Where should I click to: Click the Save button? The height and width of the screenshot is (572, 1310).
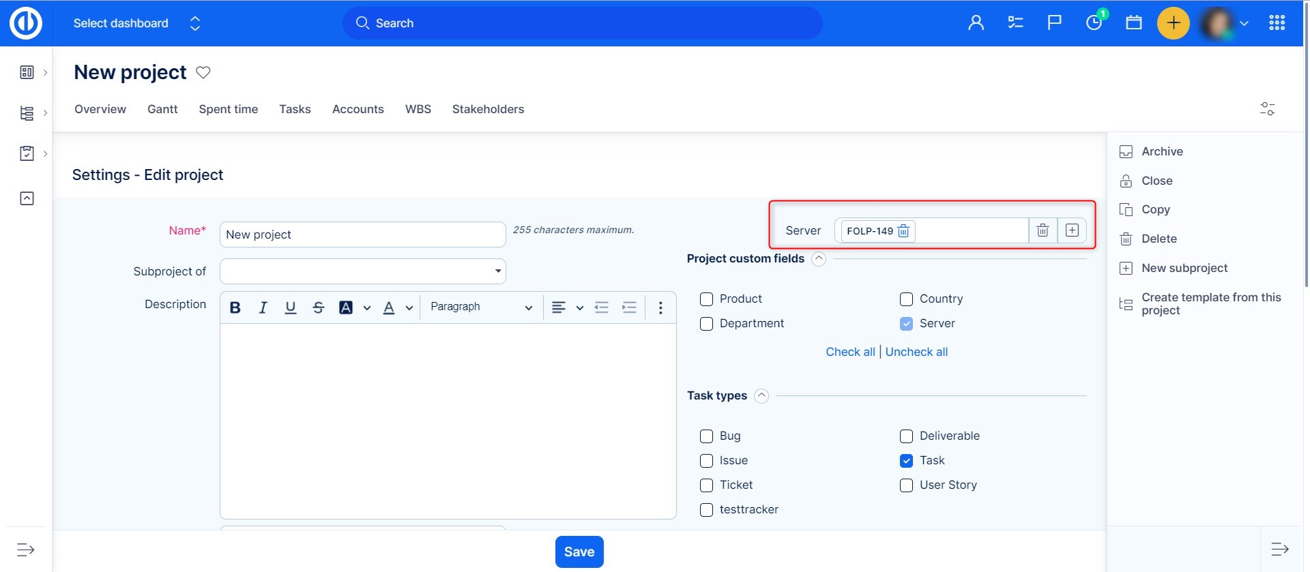coord(579,552)
